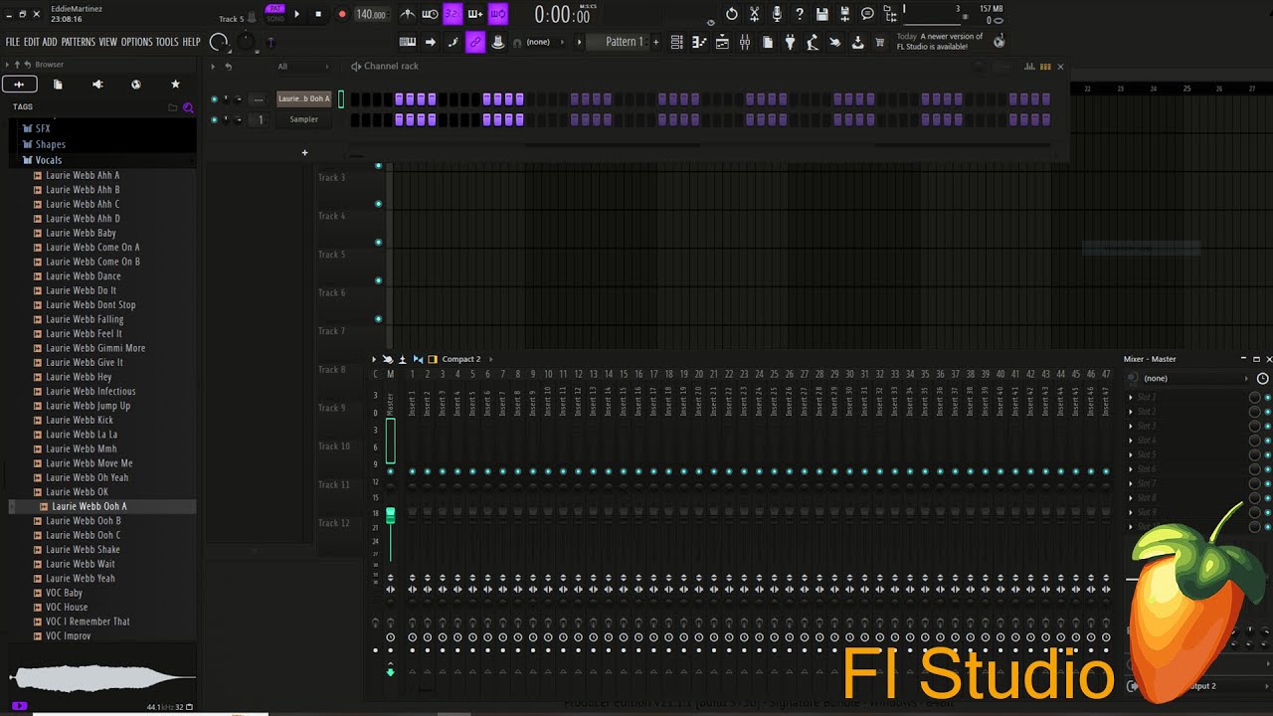Select the files browser tab icon
The image size is (1273, 716).
[x=58, y=85]
